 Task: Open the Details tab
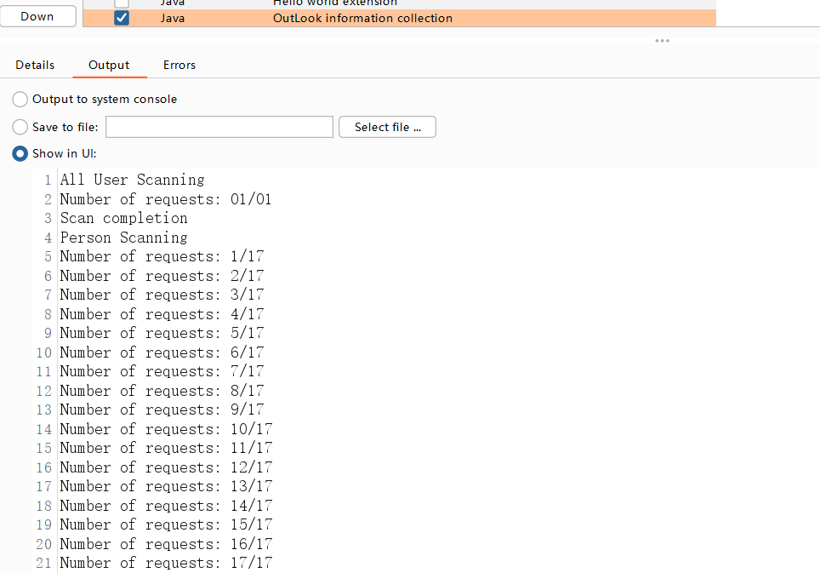click(x=35, y=65)
